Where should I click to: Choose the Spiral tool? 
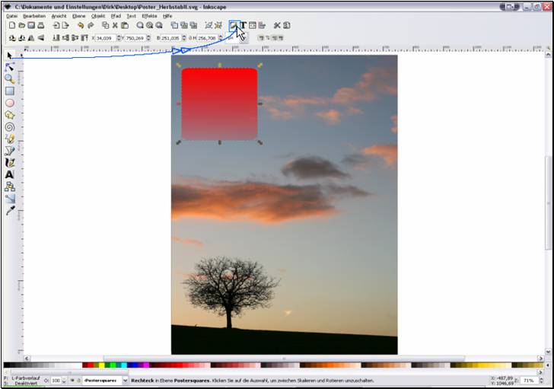point(10,127)
